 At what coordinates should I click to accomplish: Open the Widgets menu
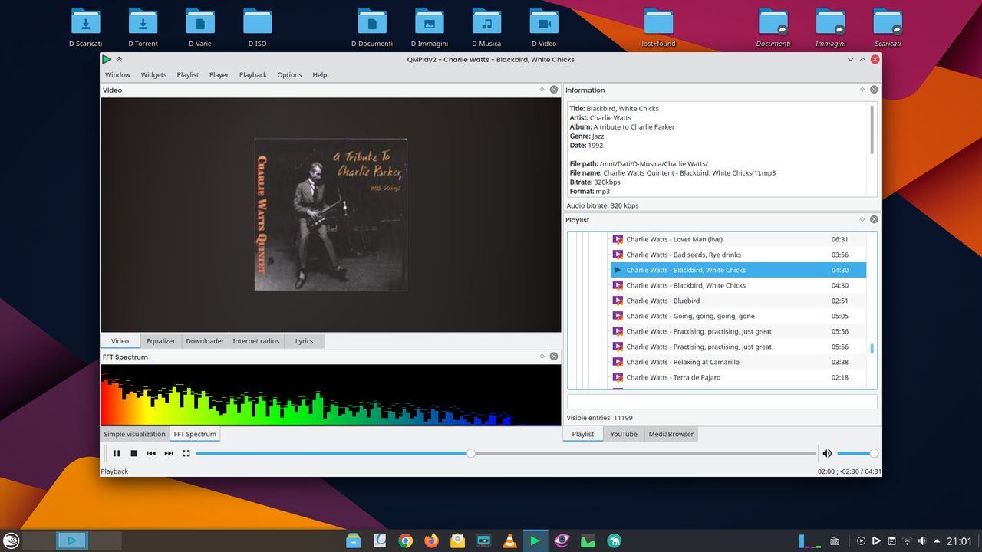click(153, 74)
